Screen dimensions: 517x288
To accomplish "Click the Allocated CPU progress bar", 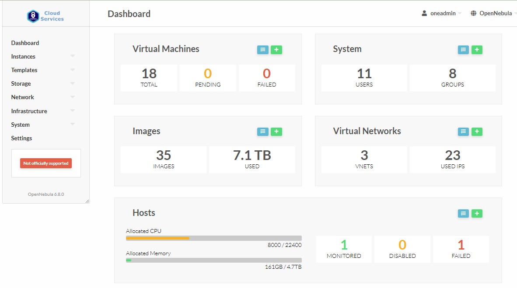I will coord(213,238).
